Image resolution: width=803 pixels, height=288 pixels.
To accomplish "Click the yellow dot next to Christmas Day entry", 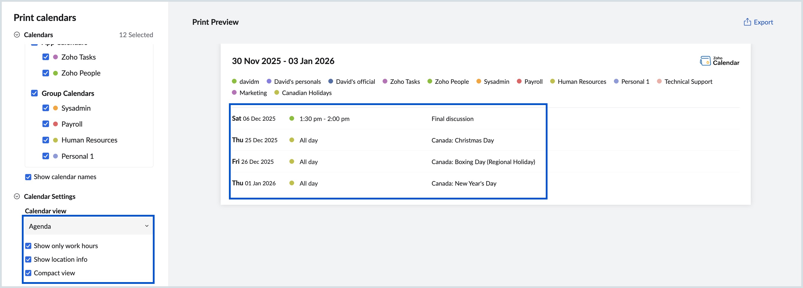I will coord(292,140).
